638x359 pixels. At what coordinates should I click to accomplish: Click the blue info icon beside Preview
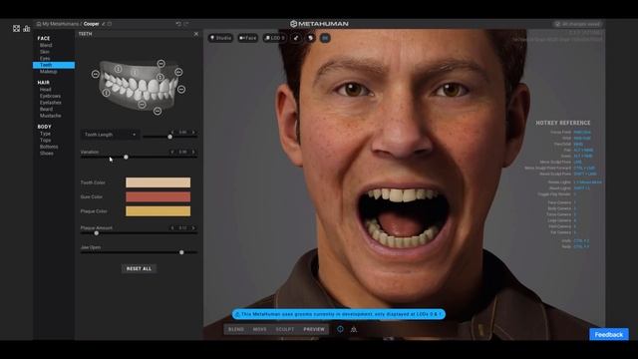[340, 329]
